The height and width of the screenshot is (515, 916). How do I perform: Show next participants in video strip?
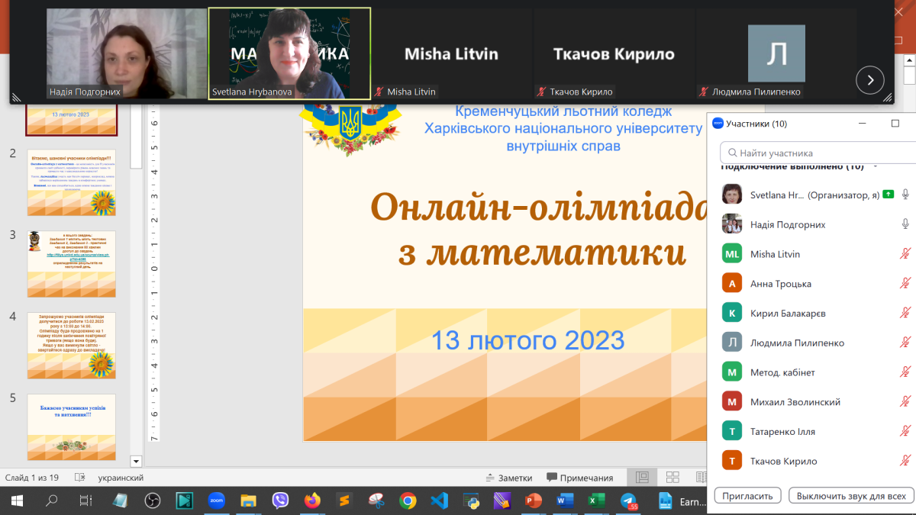coord(870,79)
